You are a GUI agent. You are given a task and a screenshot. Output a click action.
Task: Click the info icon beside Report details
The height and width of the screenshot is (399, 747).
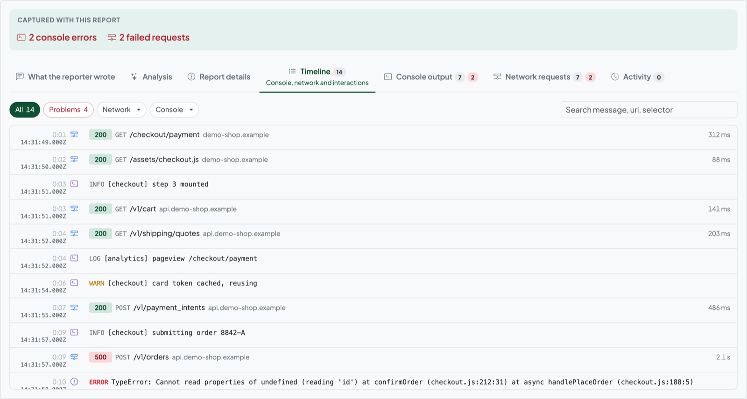click(x=191, y=77)
